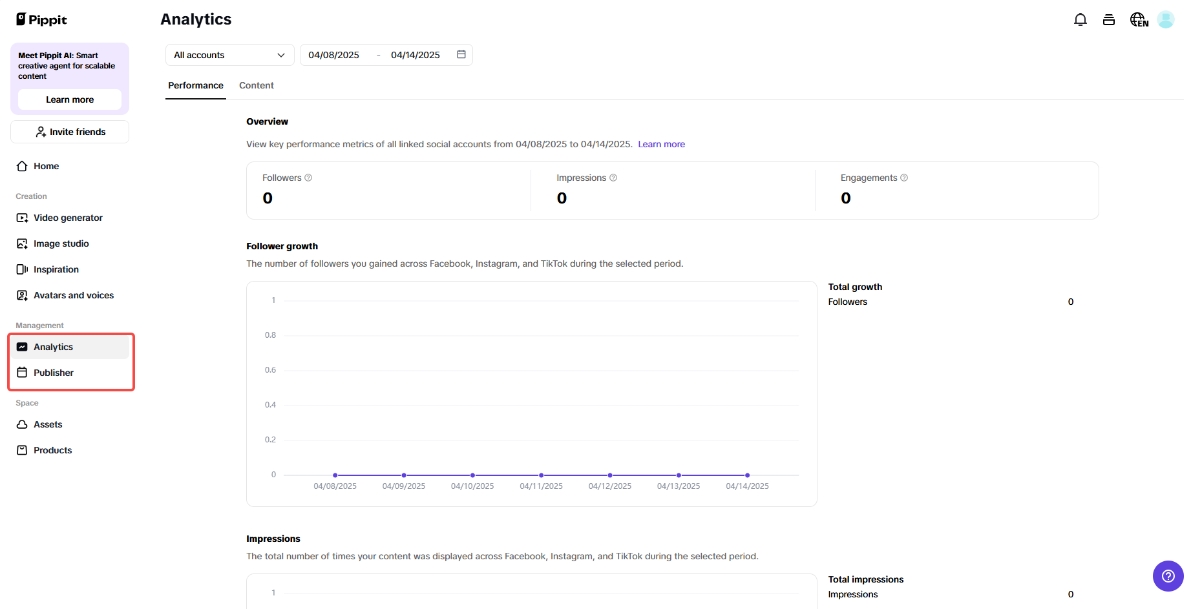
Task: Switch to the Content tab
Action: (x=256, y=85)
